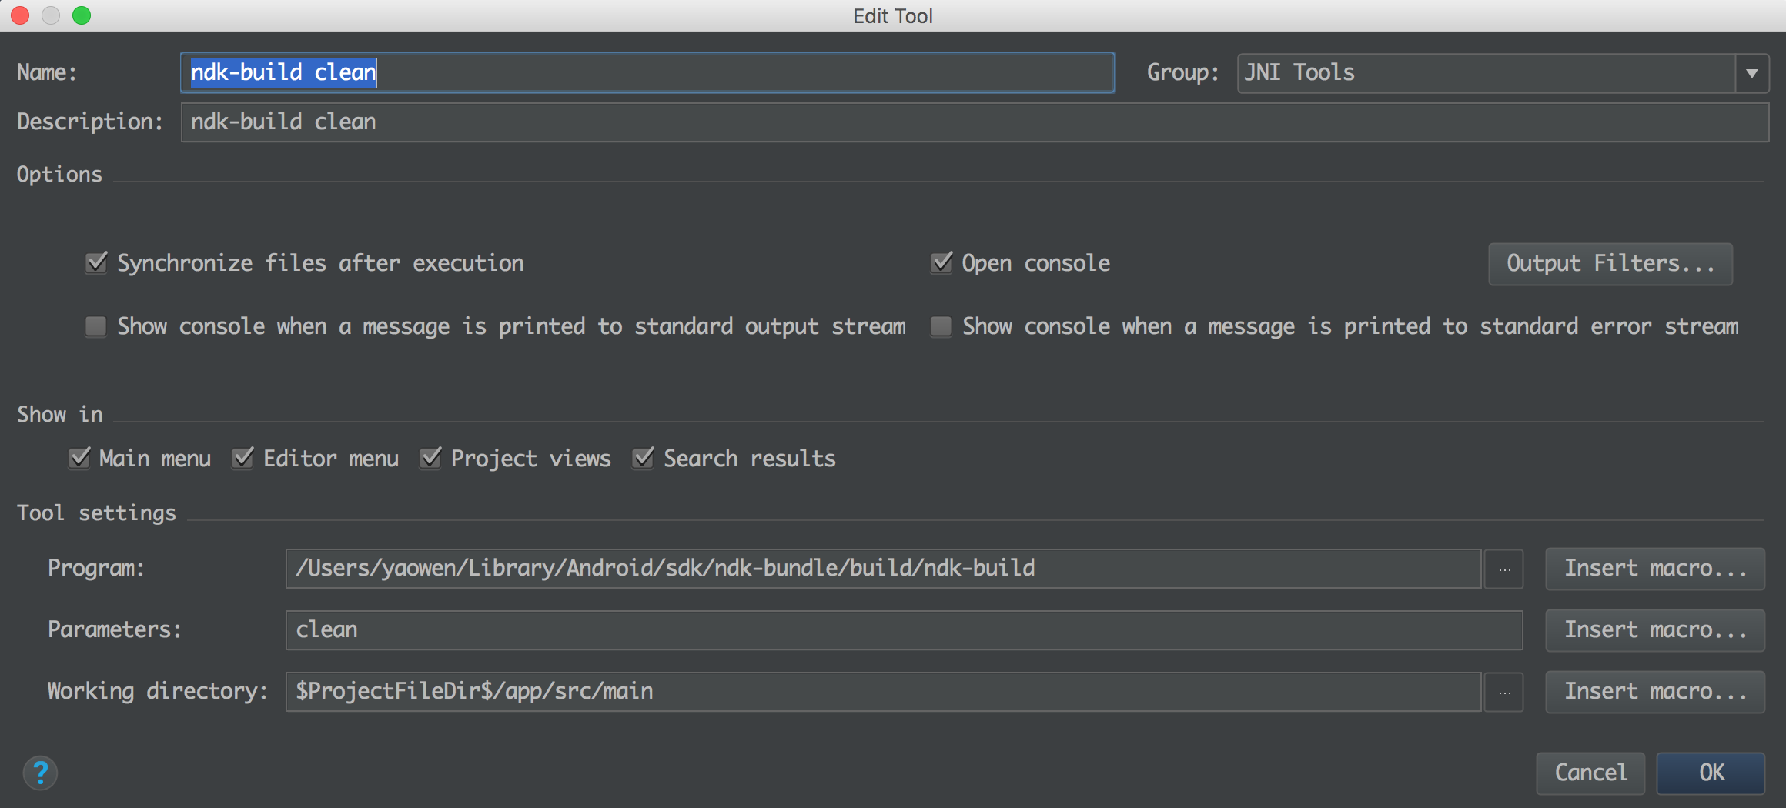Open the JNI Tools group combo box
The width and height of the screenshot is (1786, 808).
pyautogui.click(x=1486, y=73)
